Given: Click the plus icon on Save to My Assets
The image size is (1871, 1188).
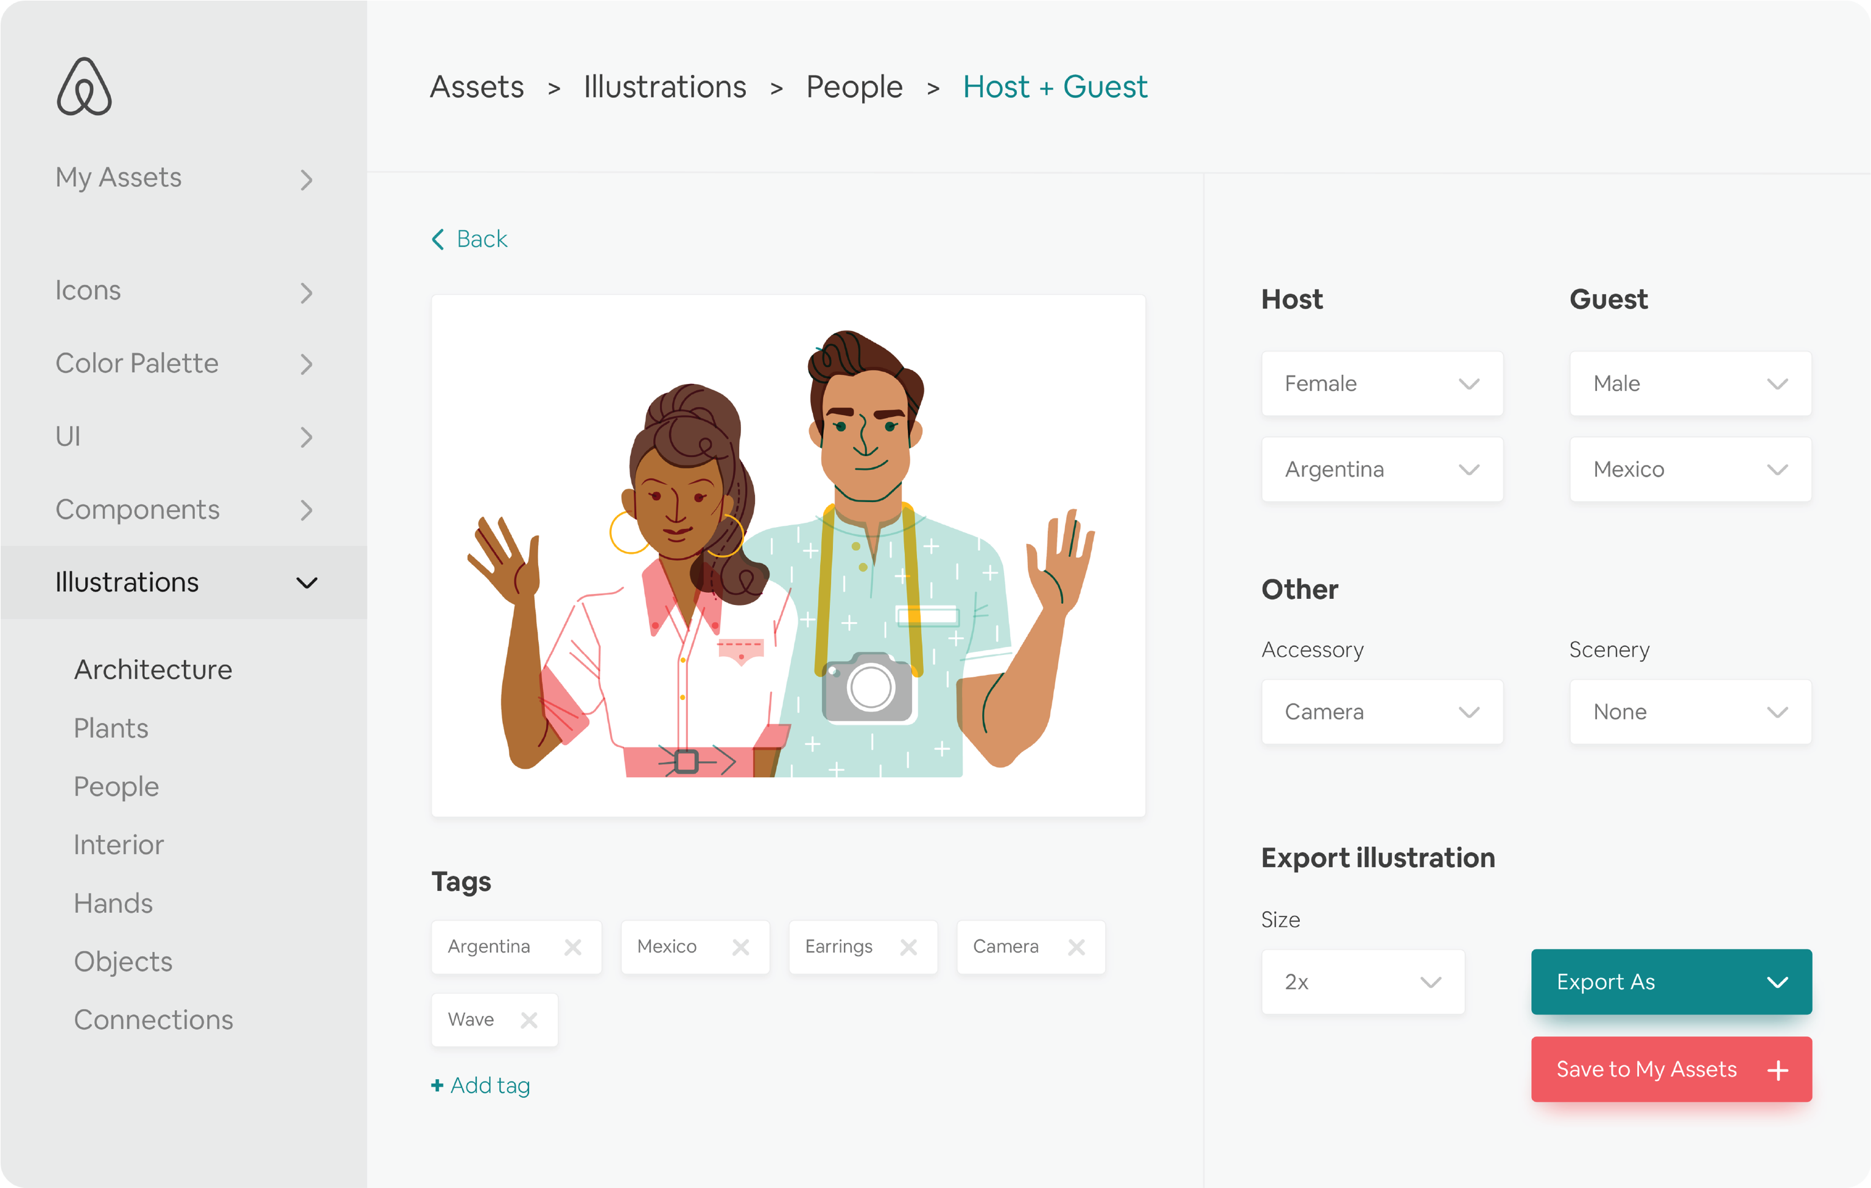Looking at the screenshot, I should pos(1778,1071).
